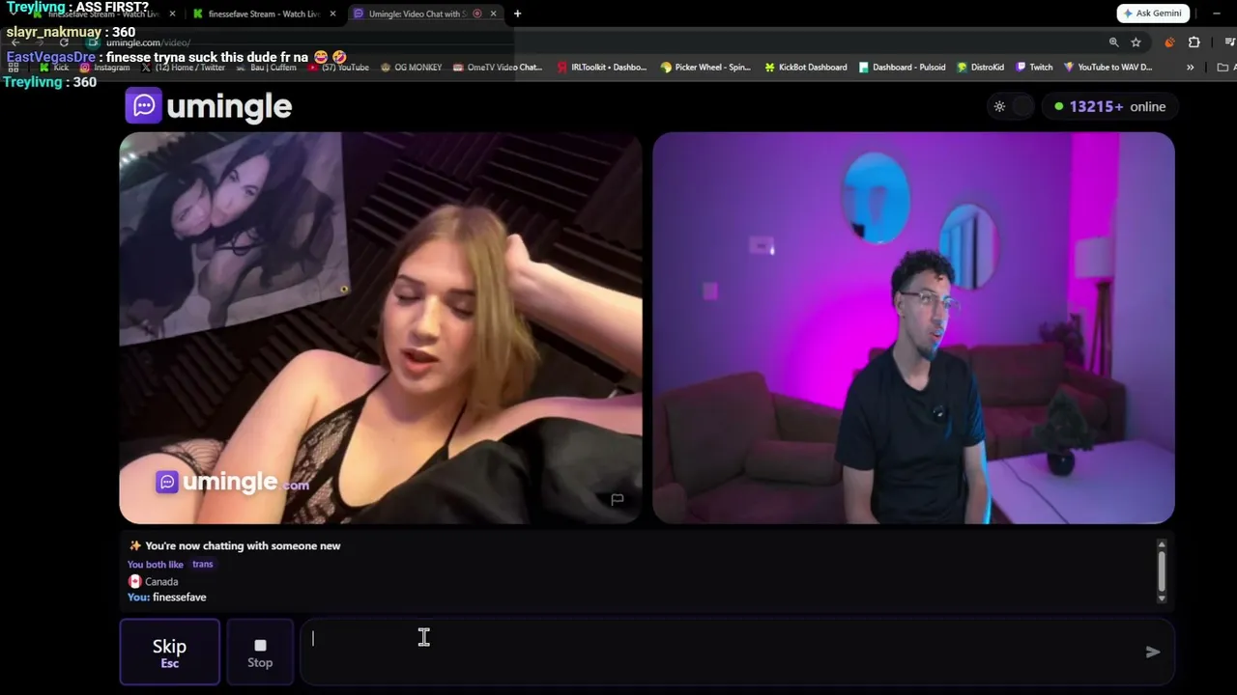Open the KickBot Dashboard bookmark
This screenshot has height=695, width=1237.
806,68
